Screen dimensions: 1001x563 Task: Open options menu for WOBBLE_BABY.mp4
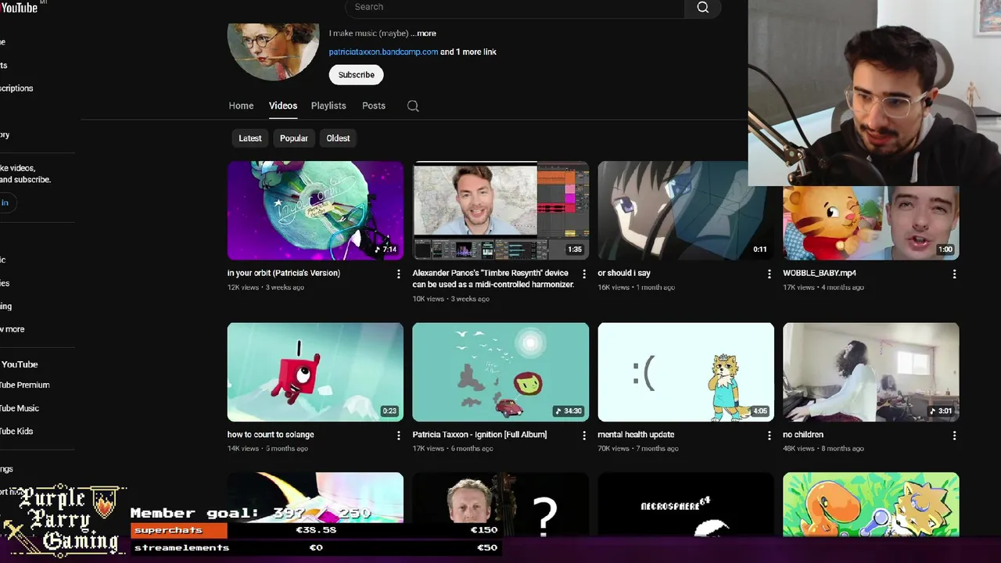coord(954,274)
